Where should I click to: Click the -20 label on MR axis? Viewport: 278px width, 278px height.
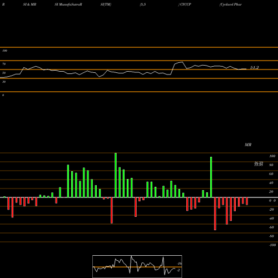click(x=271, y=210)
